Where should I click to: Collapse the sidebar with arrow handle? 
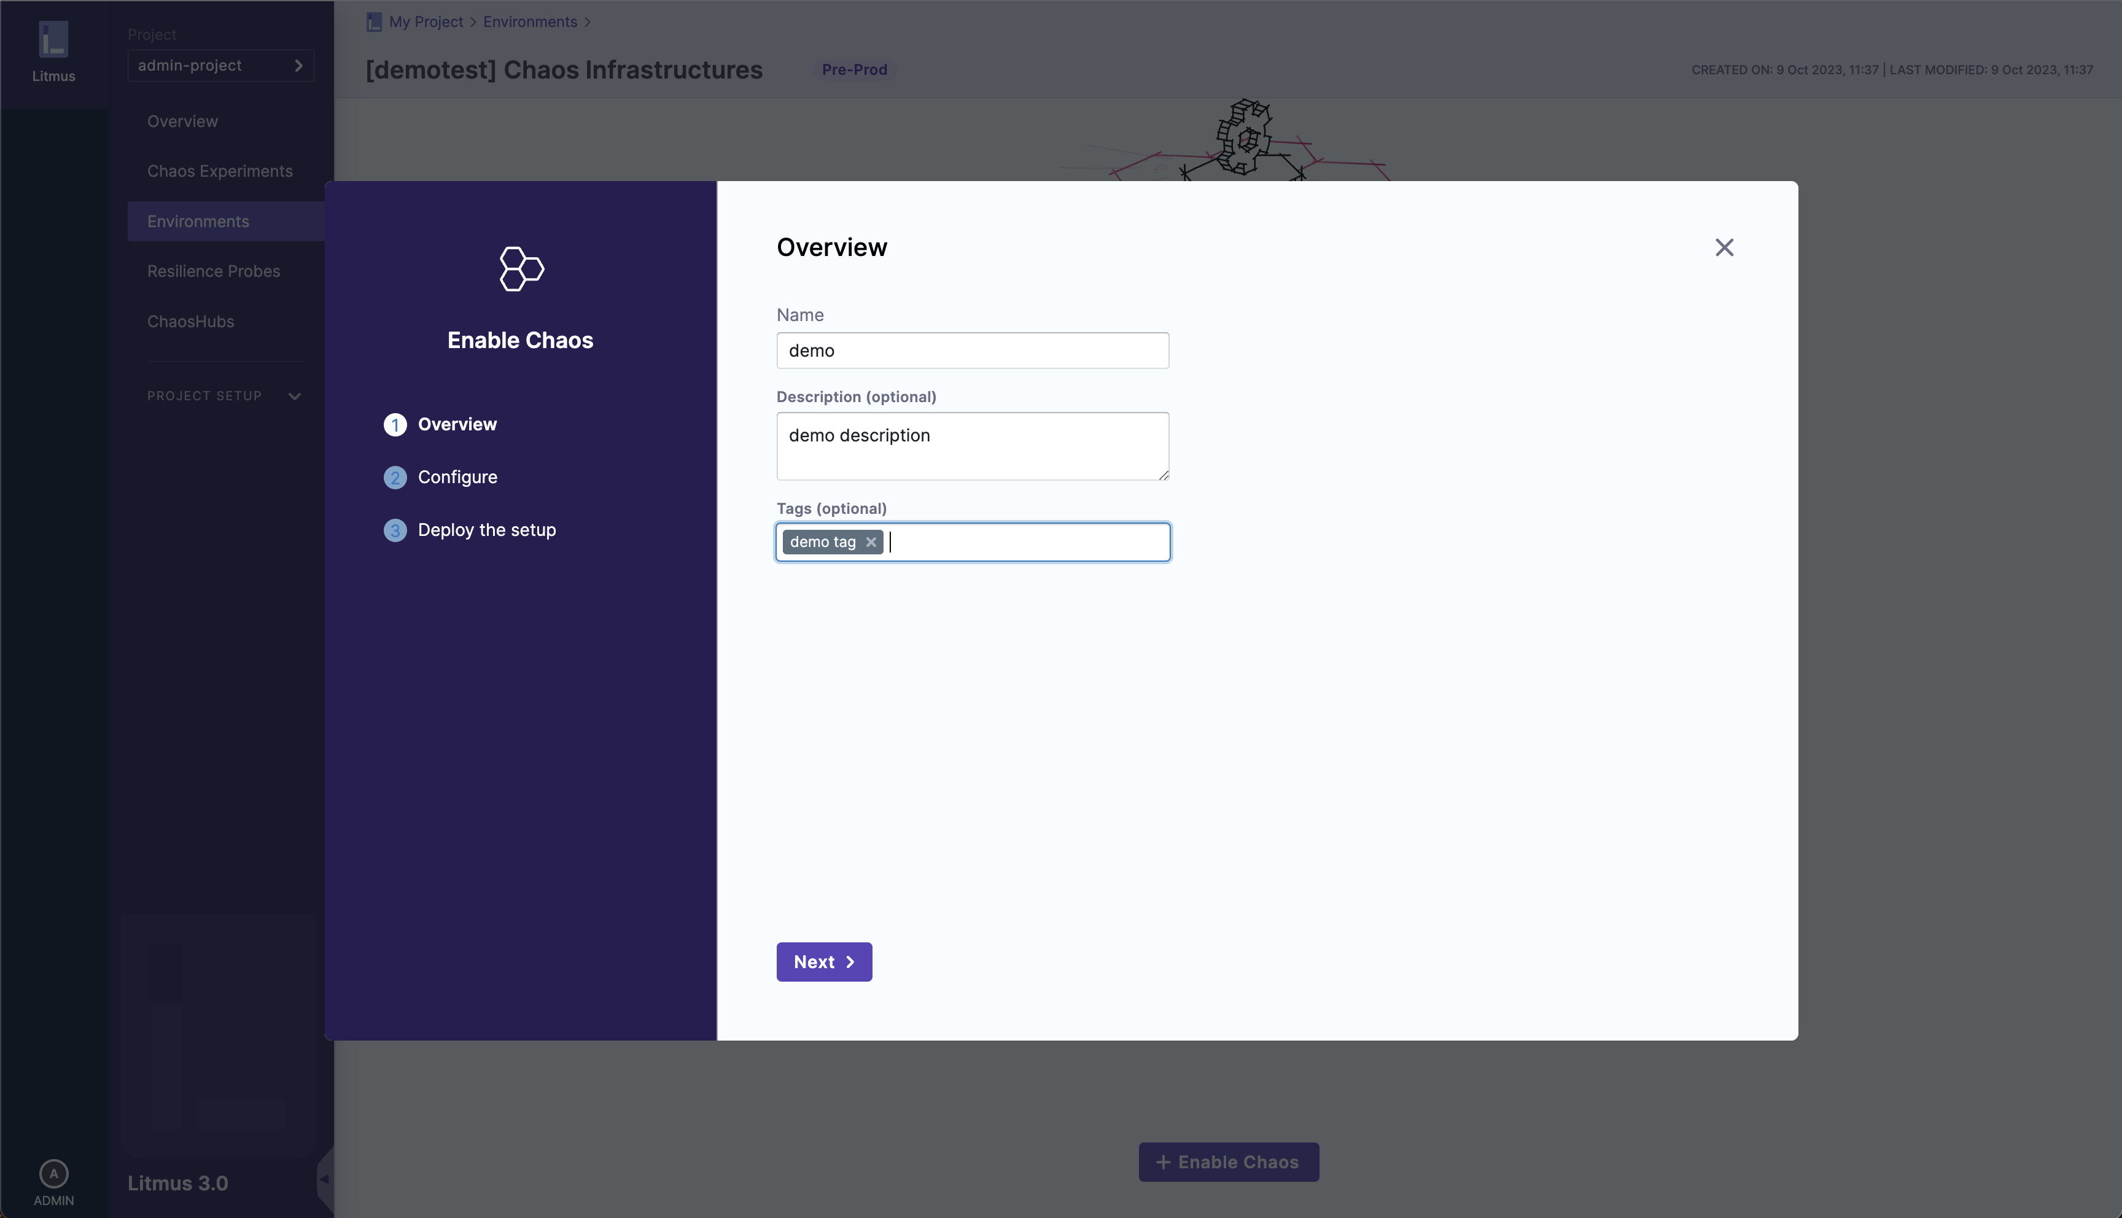click(325, 1179)
